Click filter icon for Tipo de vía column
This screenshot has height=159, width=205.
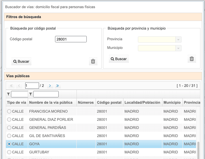[8, 94]
